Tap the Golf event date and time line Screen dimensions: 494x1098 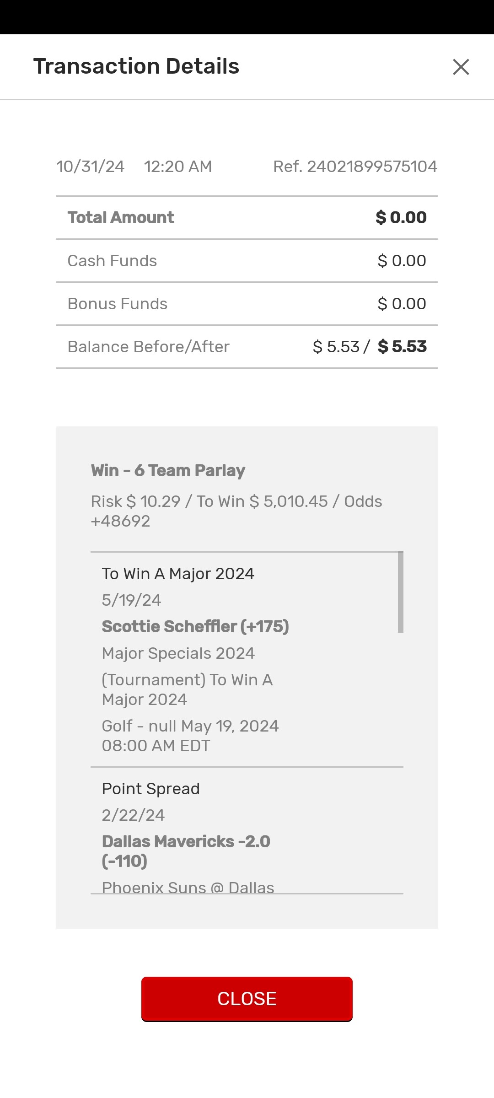pos(190,736)
